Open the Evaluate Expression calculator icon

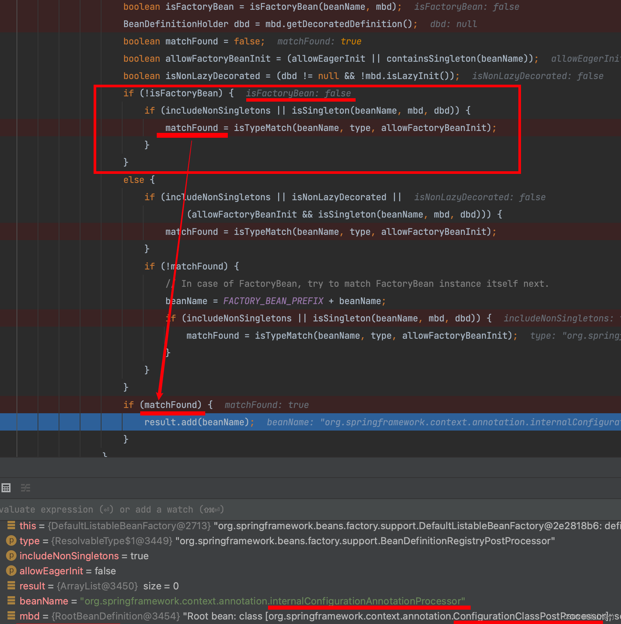pyautogui.click(x=6, y=488)
